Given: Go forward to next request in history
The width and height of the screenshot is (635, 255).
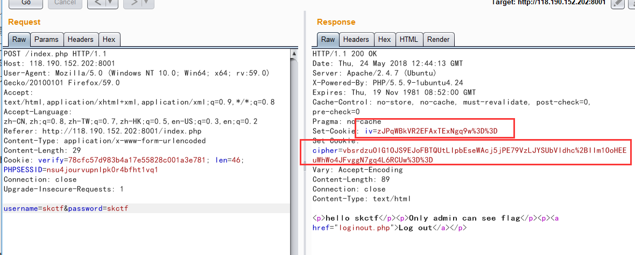Looking at the screenshot, I should click(x=132, y=3).
